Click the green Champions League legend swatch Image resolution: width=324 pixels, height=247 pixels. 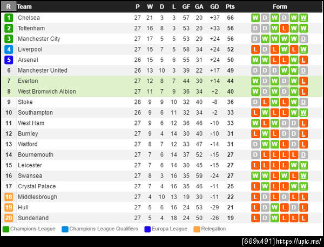6,229
